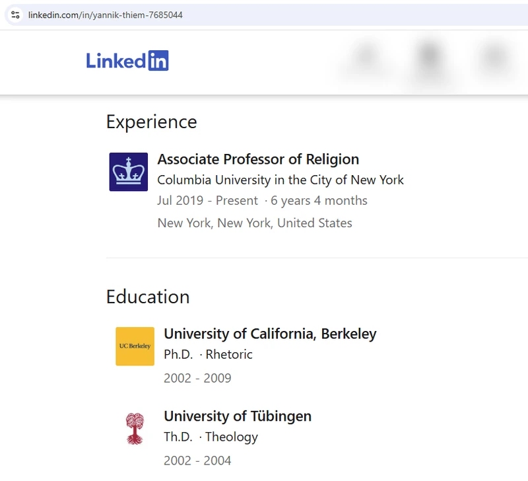Open the site information icon in address bar
The height and width of the screenshot is (481, 528).
pyautogui.click(x=15, y=15)
